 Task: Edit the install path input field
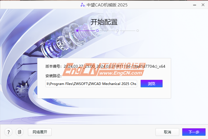[91, 84]
